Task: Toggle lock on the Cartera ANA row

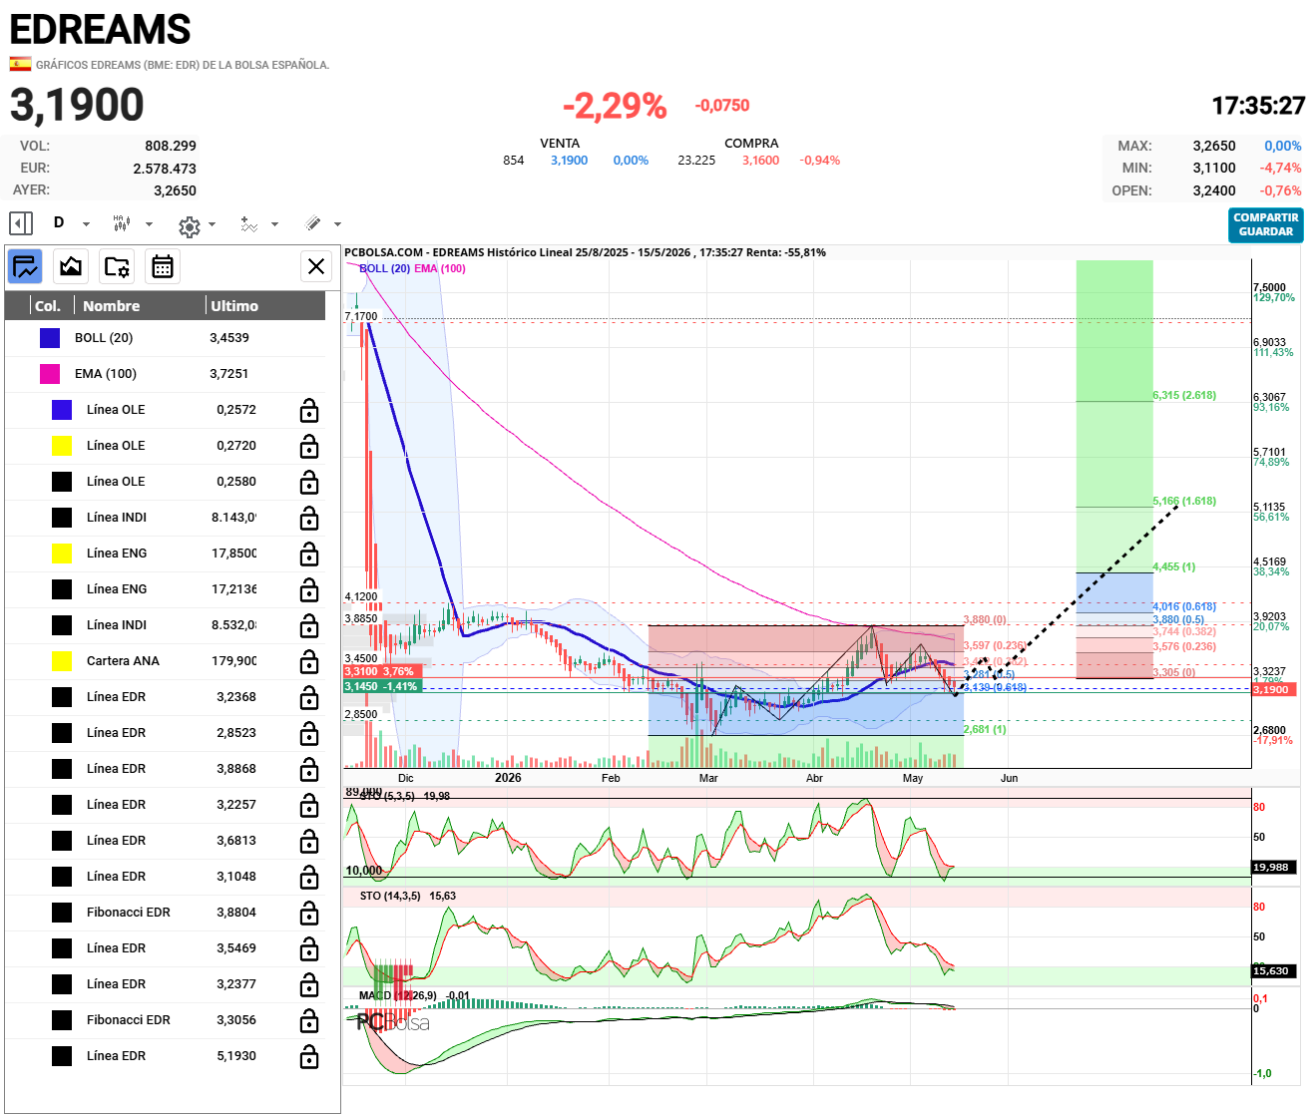Action: (x=309, y=661)
